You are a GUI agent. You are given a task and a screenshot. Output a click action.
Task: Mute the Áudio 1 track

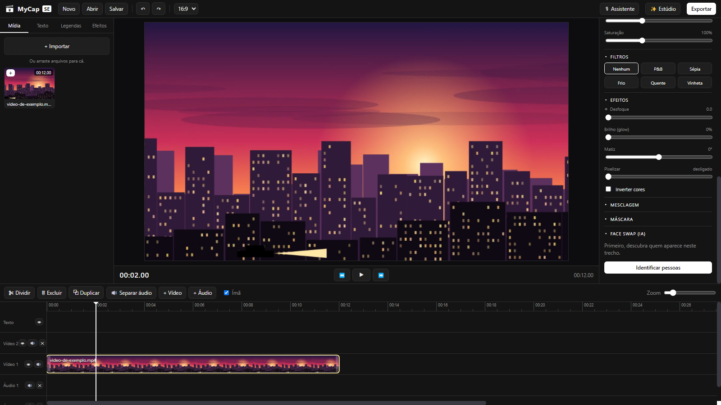[x=30, y=386]
